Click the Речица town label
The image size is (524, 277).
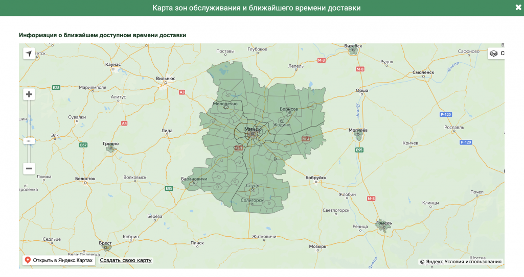coord(360,226)
